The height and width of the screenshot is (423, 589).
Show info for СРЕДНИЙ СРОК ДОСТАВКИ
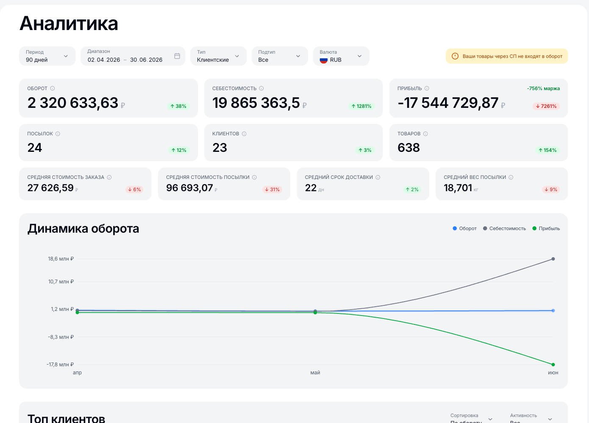tap(378, 177)
